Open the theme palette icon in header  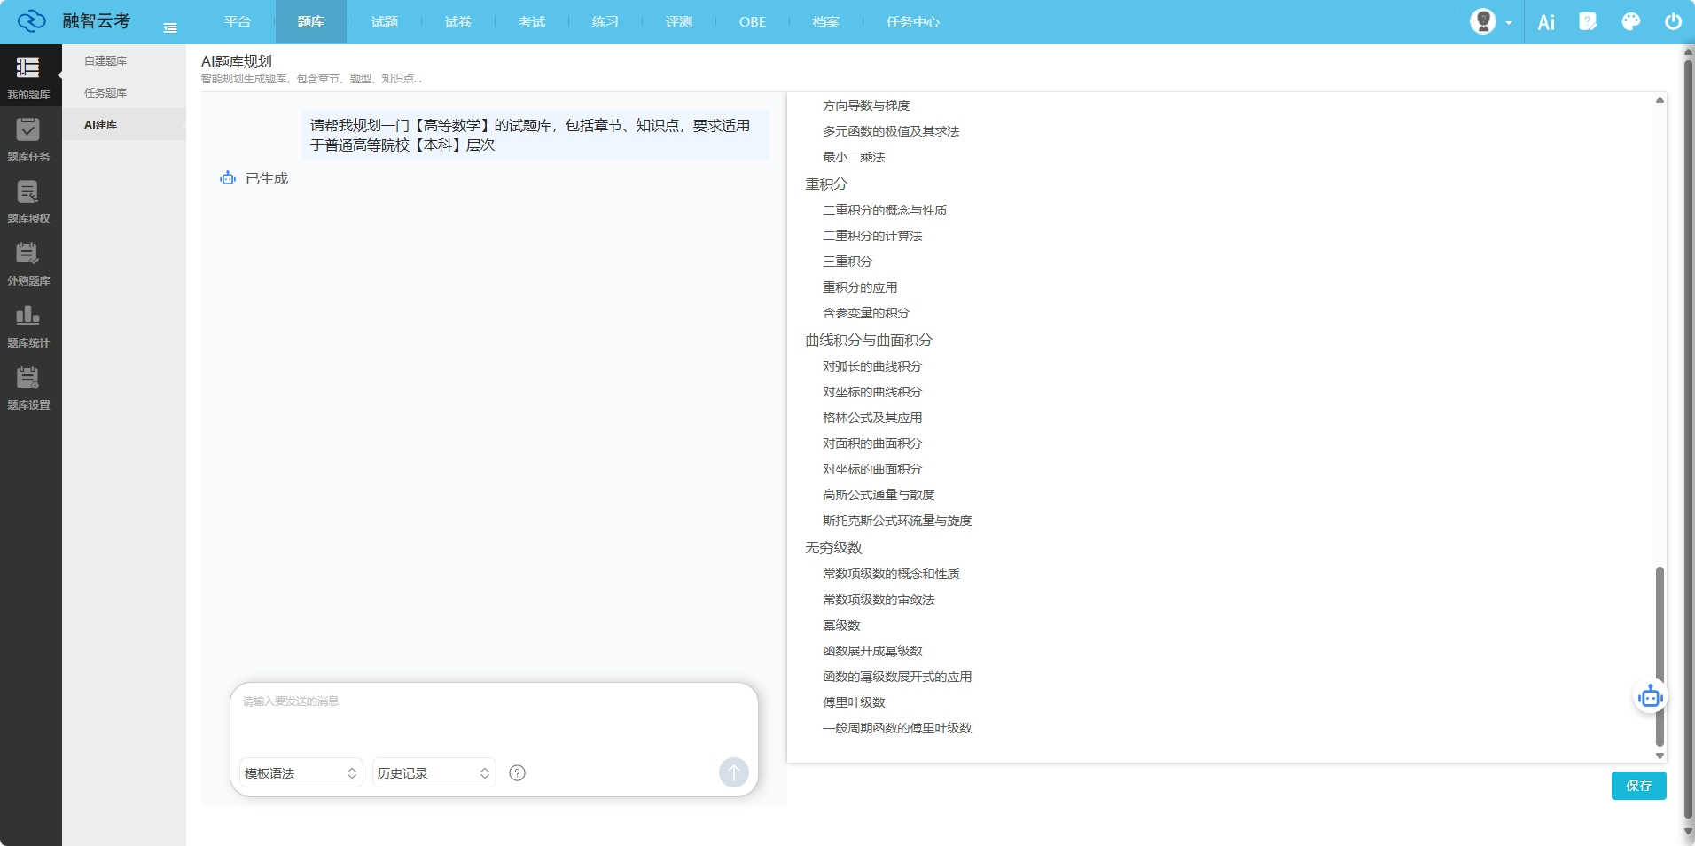(1630, 21)
